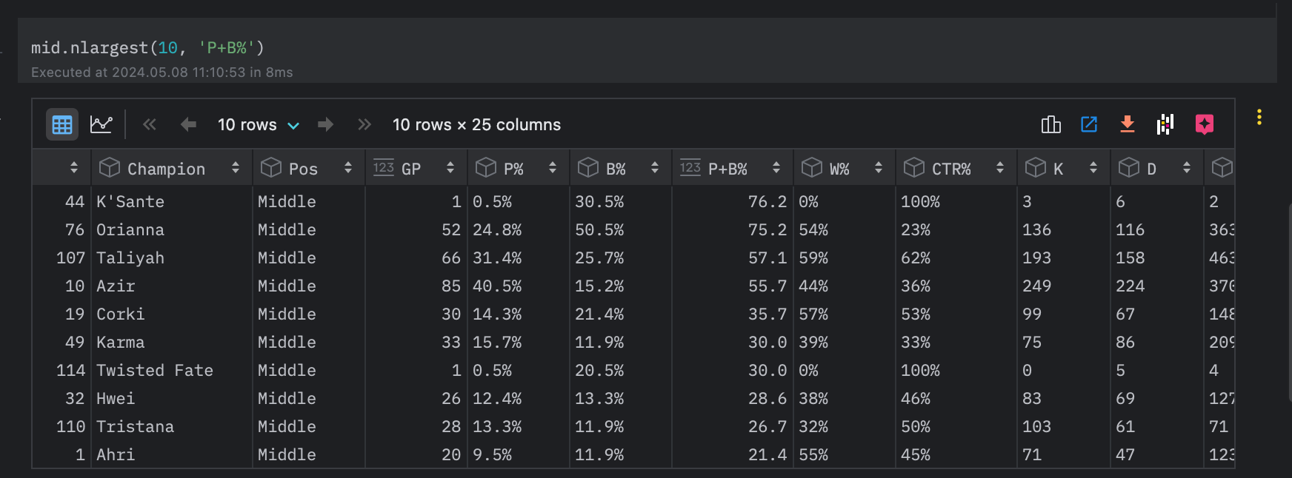The image size is (1292, 478).
Task: Go to first page double-arrow
Action: [150, 124]
